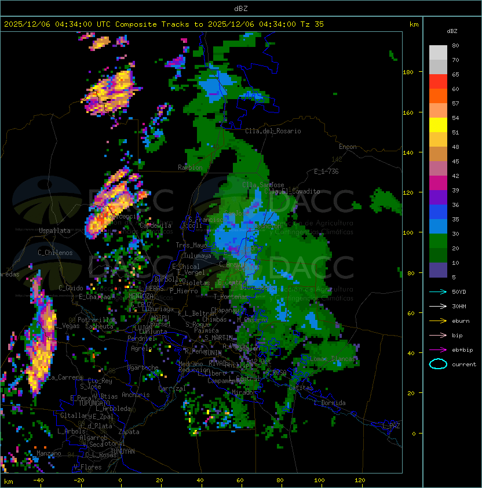
Task: Click the 65 dBZ red color swatch
Action: coord(438,82)
